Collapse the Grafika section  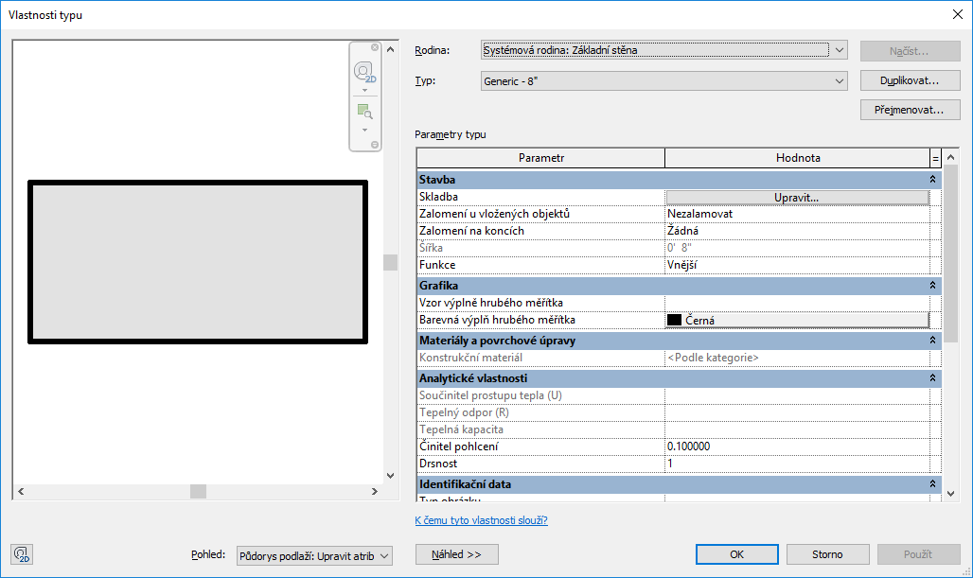[x=932, y=286]
